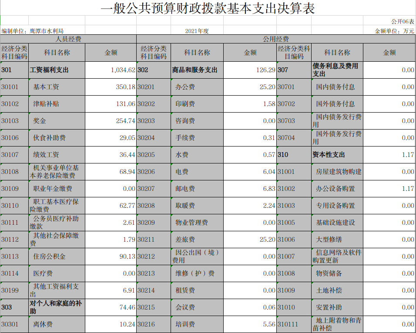
Task: Select the 奖金 cell
Action: point(57,121)
